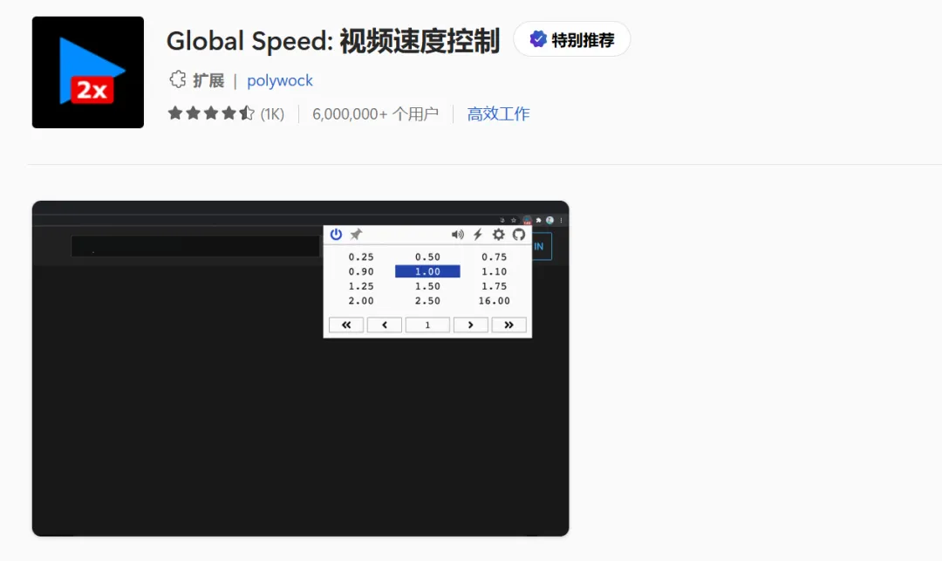Select speed 0.25
This screenshot has width=942, height=561.
[x=361, y=257]
